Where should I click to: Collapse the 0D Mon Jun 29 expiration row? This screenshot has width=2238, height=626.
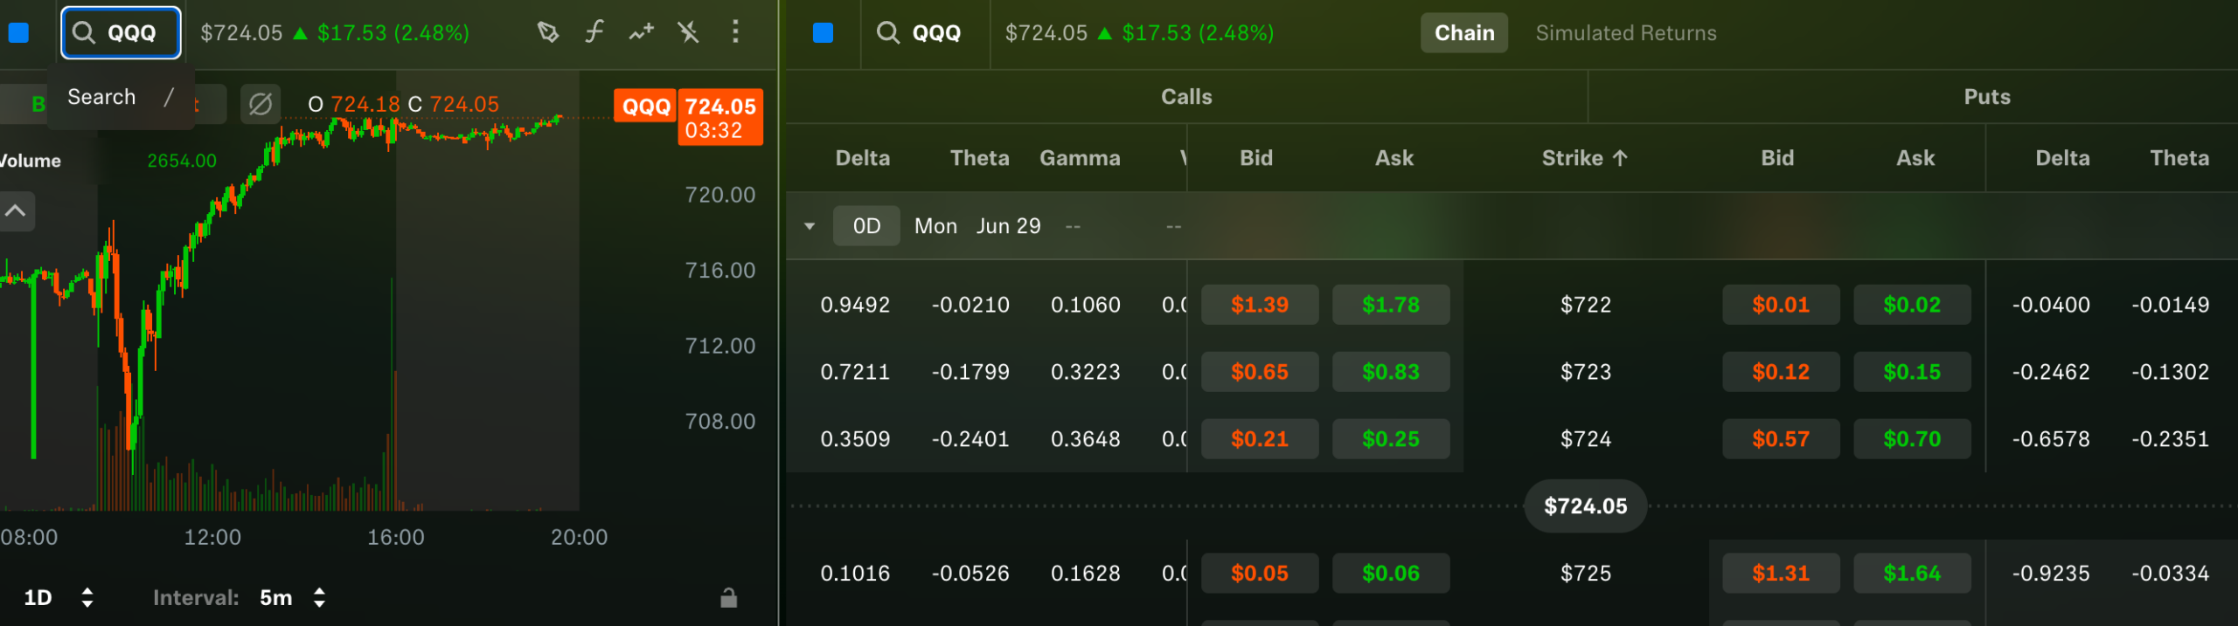tap(810, 226)
